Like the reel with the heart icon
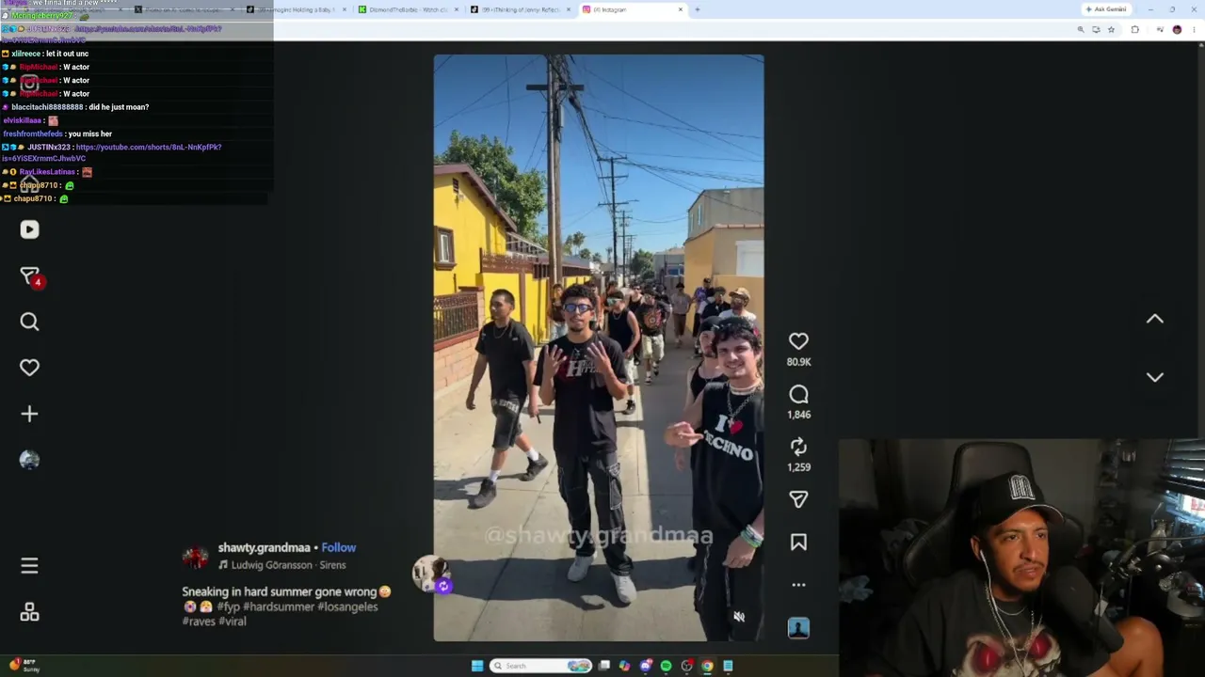The width and height of the screenshot is (1205, 677). click(x=798, y=341)
